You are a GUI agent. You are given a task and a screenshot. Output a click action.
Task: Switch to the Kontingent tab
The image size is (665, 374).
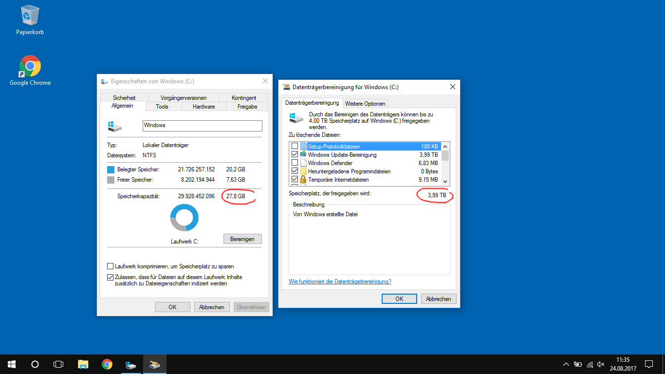(x=244, y=98)
